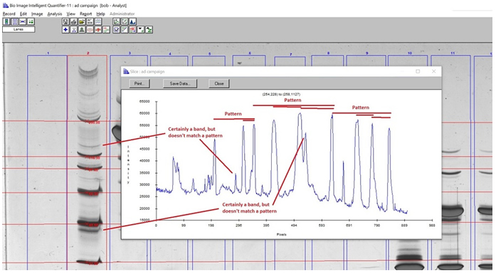Select the green bands tool icon
496x273 pixels.
tap(6, 21)
